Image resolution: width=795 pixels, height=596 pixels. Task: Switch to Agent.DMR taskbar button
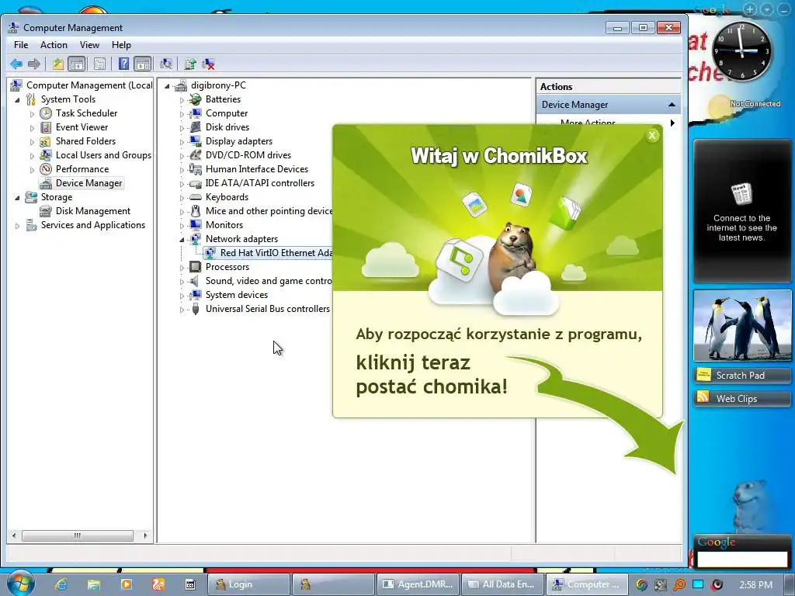pos(418,584)
